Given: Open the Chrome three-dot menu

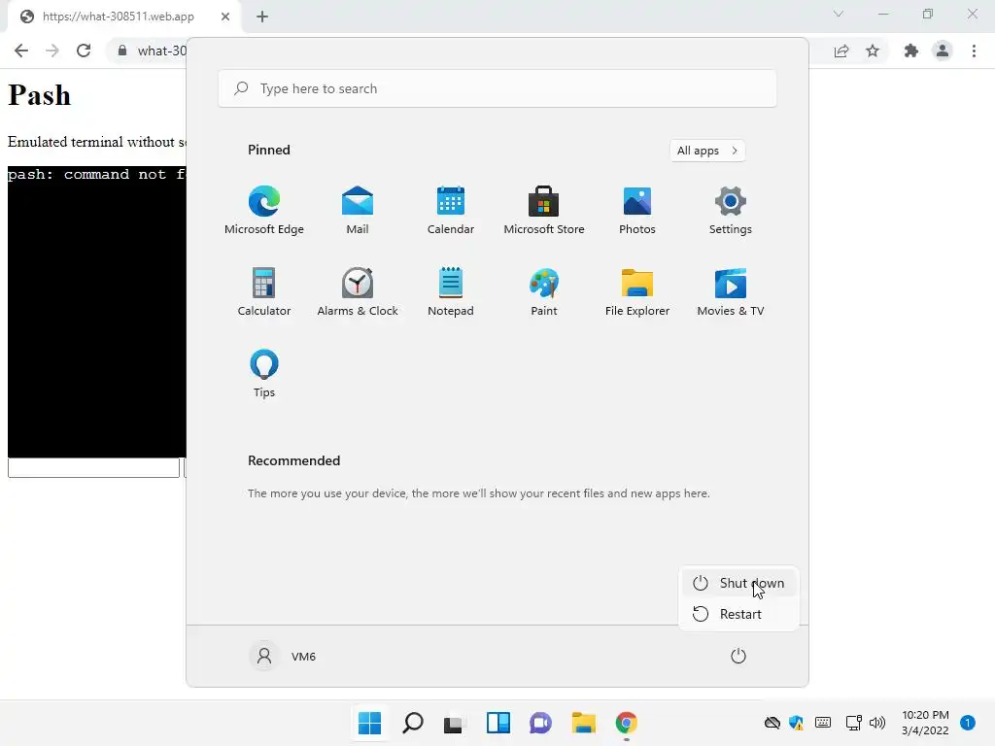Looking at the screenshot, I should click(x=974, y=51).
